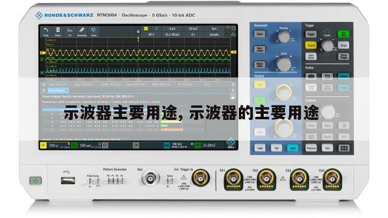The width and height of the screenshot is (388, 218).
Task: Push the Force Trigger button
Action: [344, 56]
